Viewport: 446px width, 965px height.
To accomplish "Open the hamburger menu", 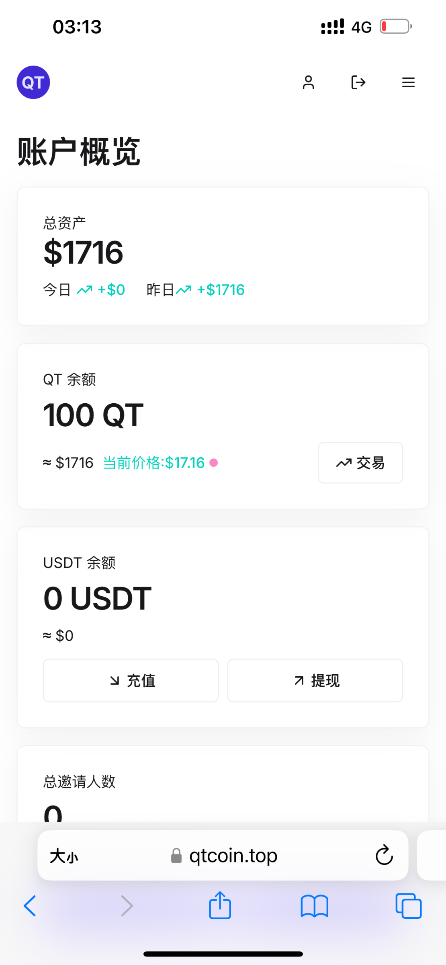I will [408, 82].
